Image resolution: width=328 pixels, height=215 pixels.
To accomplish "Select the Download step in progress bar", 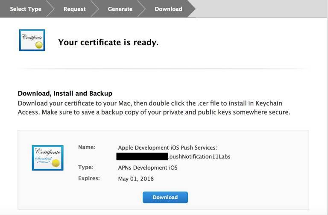I will click(x=168, y=9).
